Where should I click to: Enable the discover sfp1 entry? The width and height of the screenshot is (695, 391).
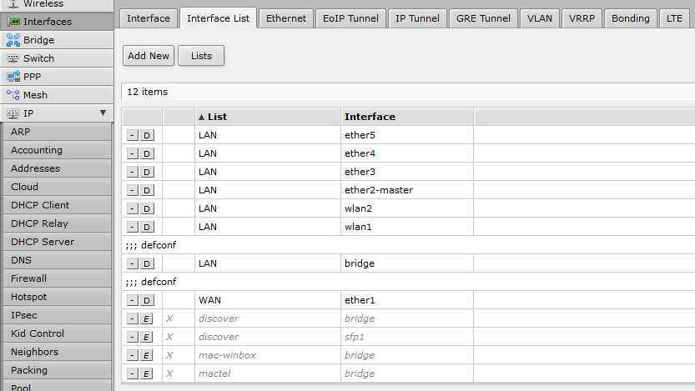pos(146,338)
